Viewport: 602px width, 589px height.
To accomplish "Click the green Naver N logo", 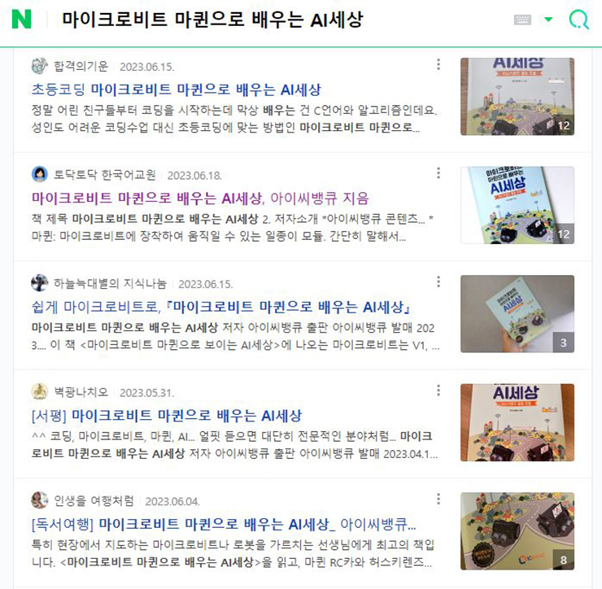I will tap(21, 20).
